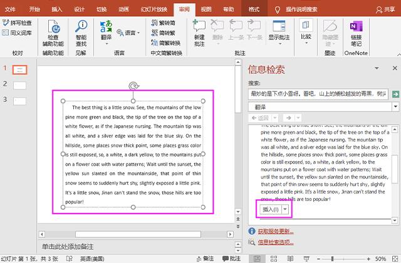This screenshot has width=401, height=263.
Task: Expand the Insert (插入) button dropdown arrow
Action: (x=285, y=209)
